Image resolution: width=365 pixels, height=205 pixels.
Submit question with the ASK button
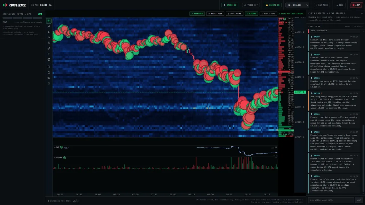click(x=359, y=200)
